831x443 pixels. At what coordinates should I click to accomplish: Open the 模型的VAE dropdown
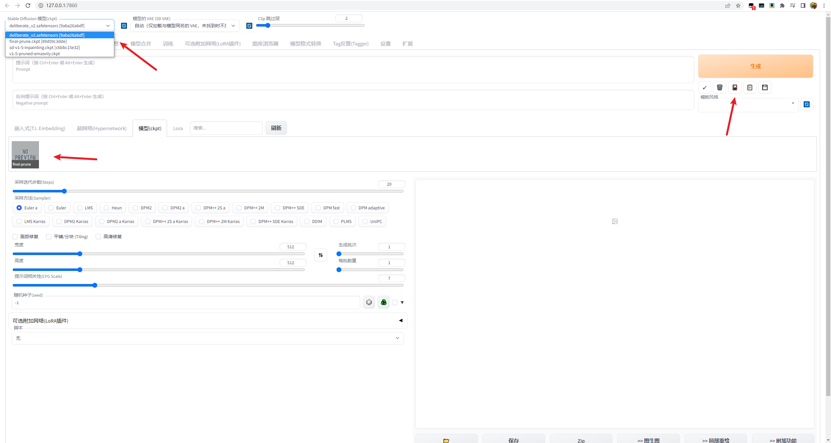point(185,26)
